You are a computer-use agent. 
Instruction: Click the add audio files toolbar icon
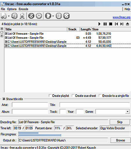[x=4, y=16]
